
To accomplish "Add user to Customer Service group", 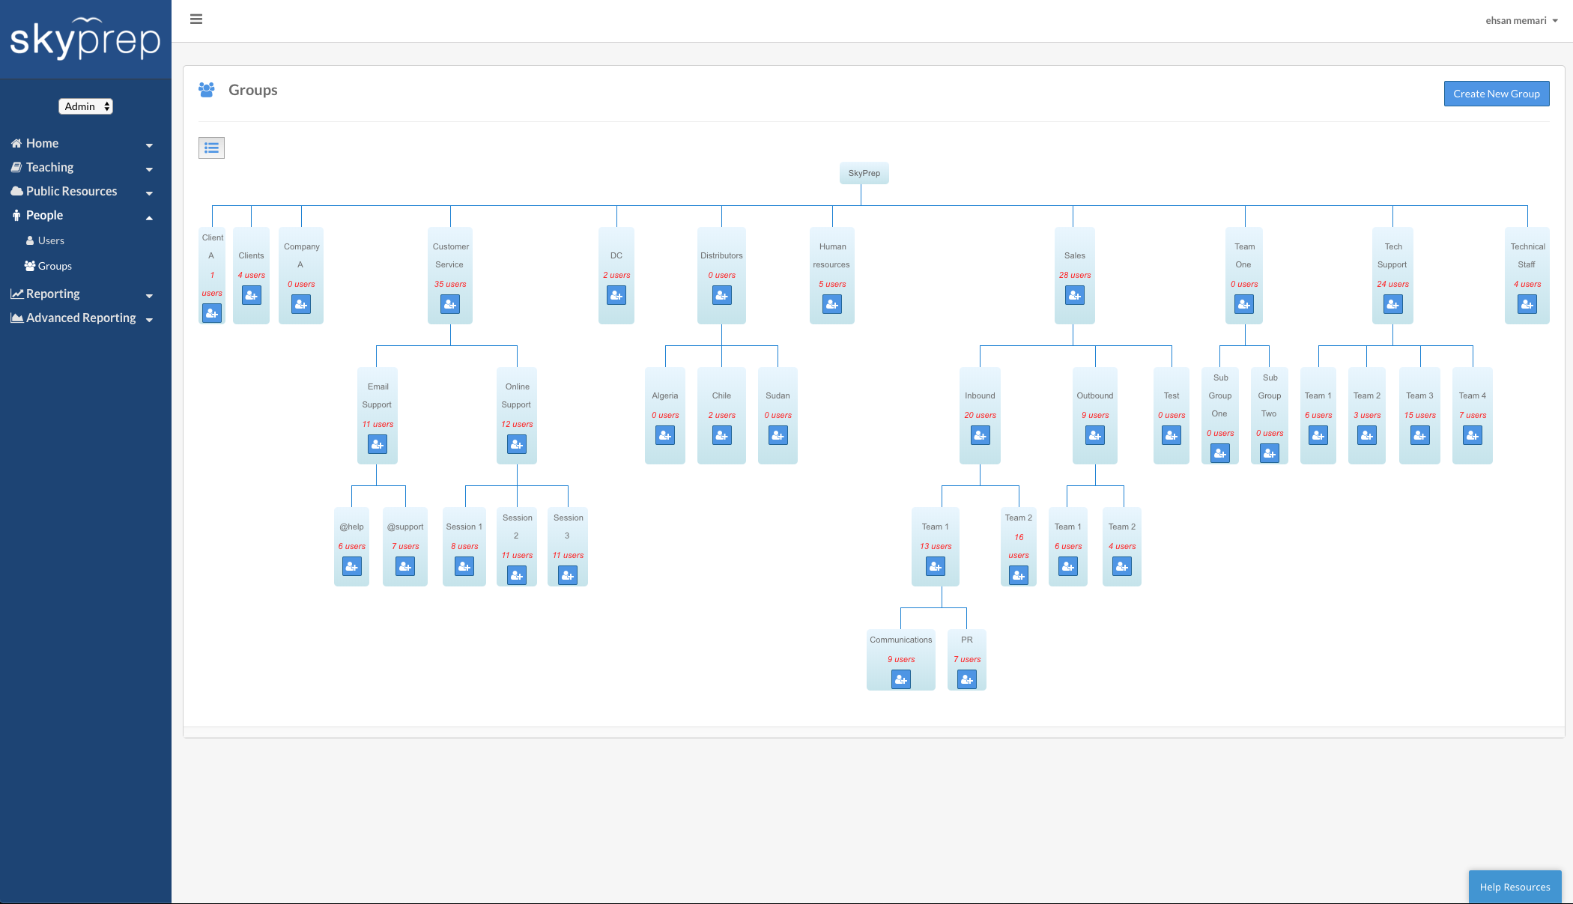I will (450, 304).
